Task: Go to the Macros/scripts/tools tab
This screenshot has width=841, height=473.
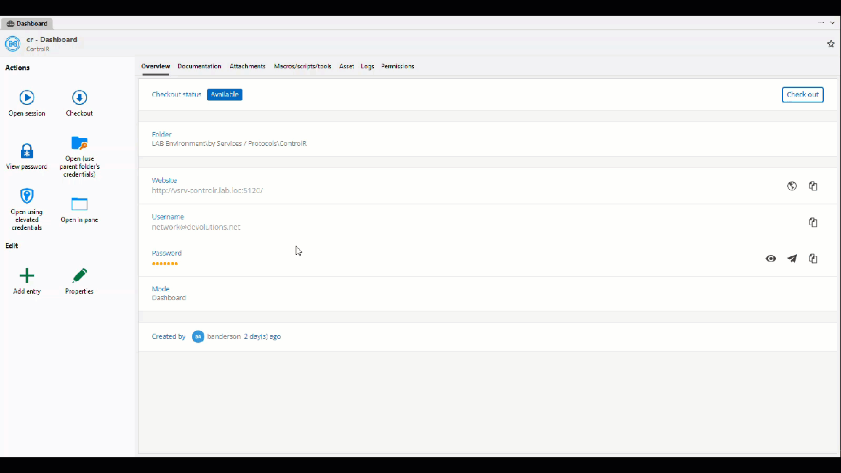Action: (x=302, y=66)
